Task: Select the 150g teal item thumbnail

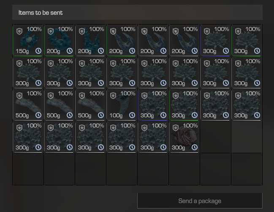Action: pos(28,41)
